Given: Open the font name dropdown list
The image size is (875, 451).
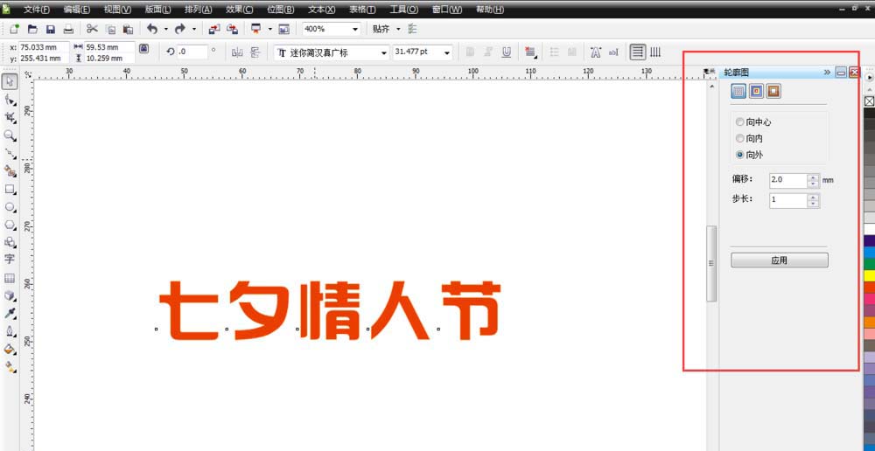Looking at the screenshot, I should pyautogui.click(x=383, y=52).
